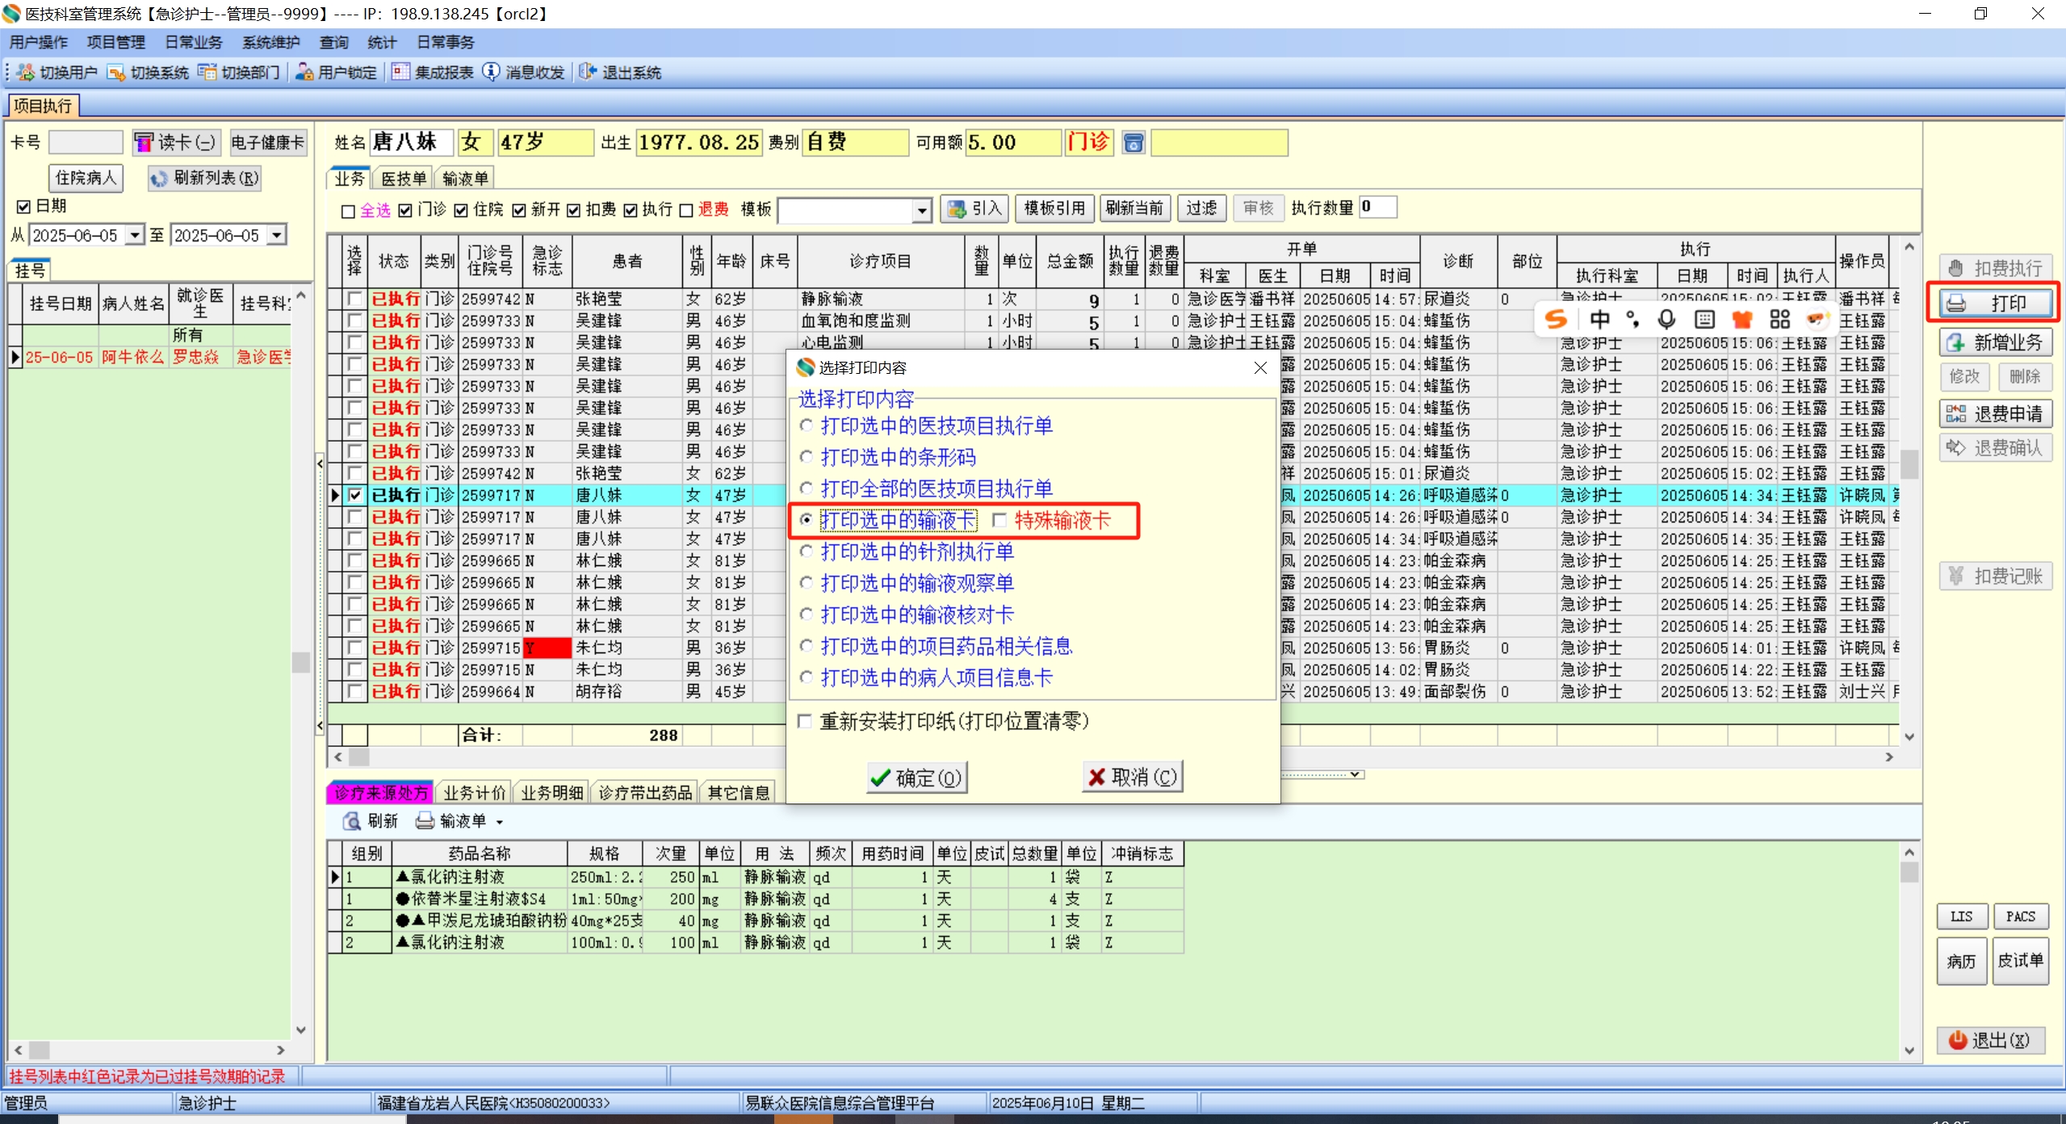Screen dimensions: 2066x1124
Task: Enable the 特殊输液卡 checkbox
Action: coord(999,521)
